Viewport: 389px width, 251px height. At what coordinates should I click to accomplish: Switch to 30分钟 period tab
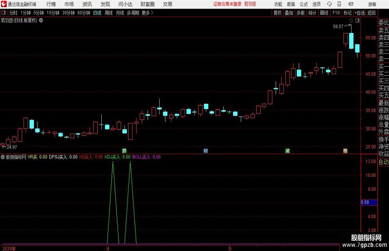click(68, 13)
